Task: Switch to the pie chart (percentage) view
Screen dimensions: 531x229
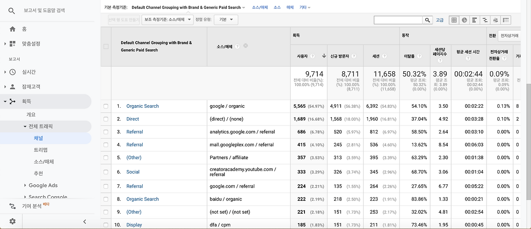Action: (465, 20)
